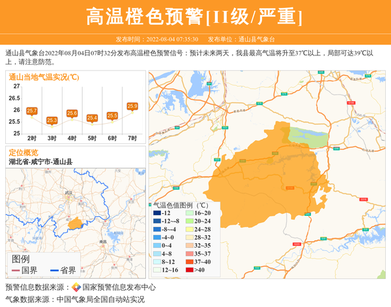Click the 16~20 green legend swatch
Viewport: 391px width, 307px height.
click(189, 213)
